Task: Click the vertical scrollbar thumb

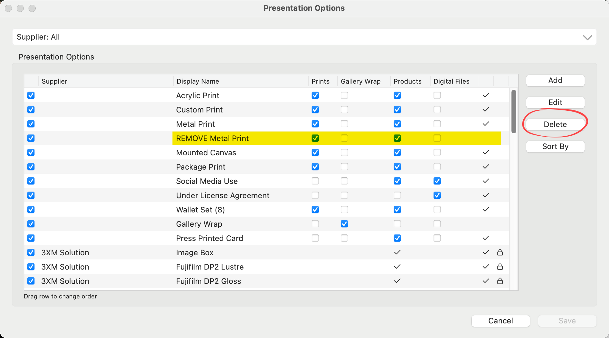Action: click(x=514, y=112)
